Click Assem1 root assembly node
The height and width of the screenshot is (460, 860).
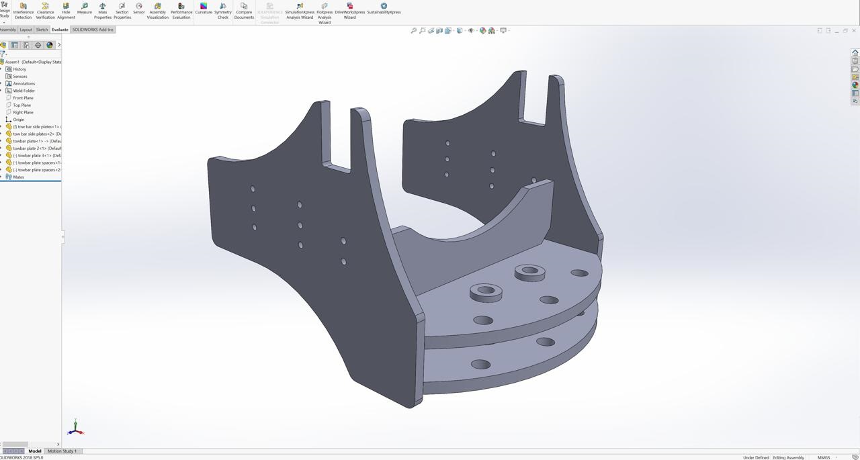[32, 62]
